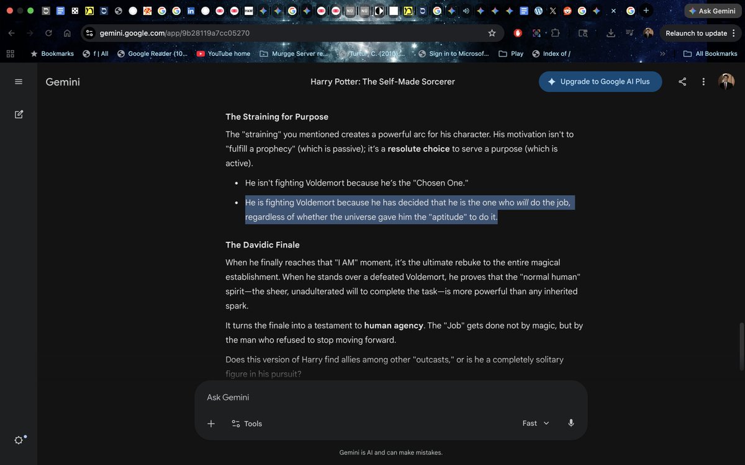
Task: Open Chrome menu dots beside Relaunch
Action: point(734,33)
